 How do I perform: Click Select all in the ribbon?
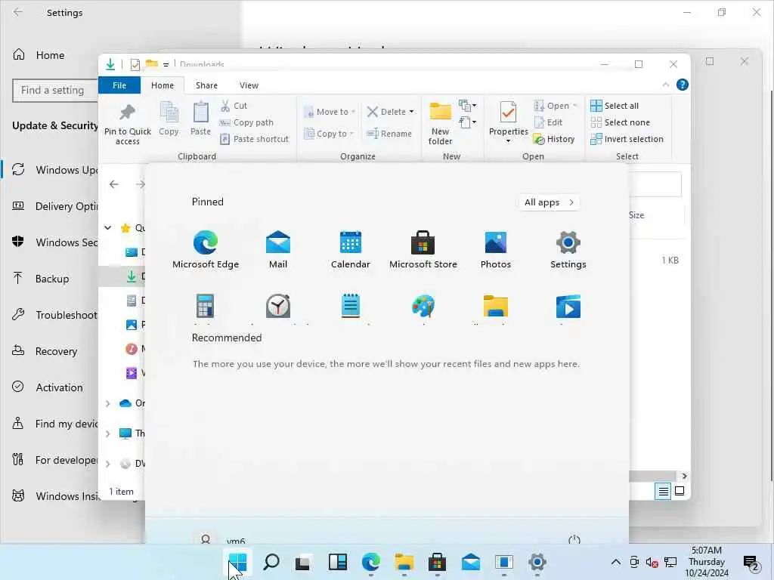[x=615, y=106]
